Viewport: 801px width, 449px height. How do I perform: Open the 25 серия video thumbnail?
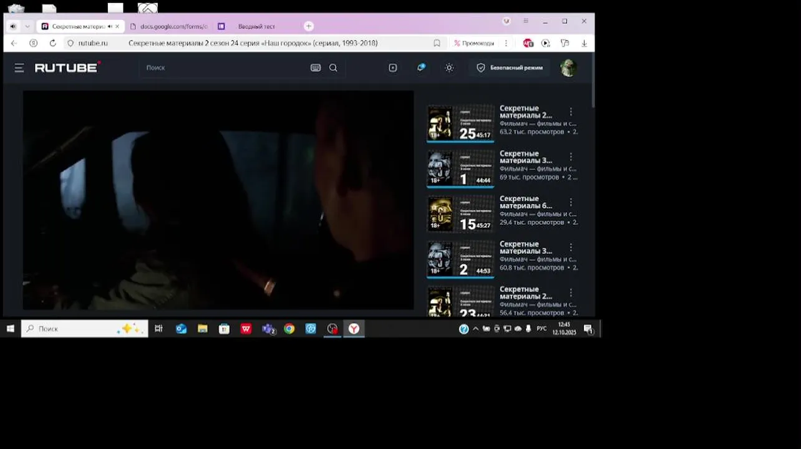[460, 123]
